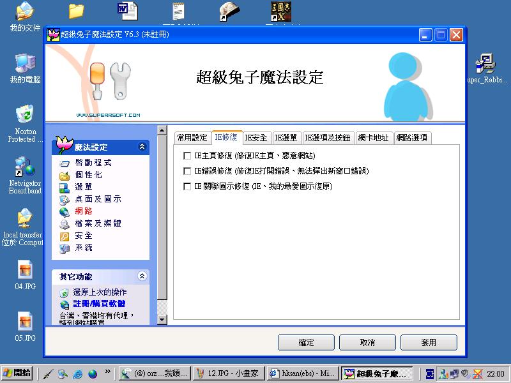Click the globe icon in quick launch
Image resolution: width=511 pixels, height=383 pixels.
point(93,373)
